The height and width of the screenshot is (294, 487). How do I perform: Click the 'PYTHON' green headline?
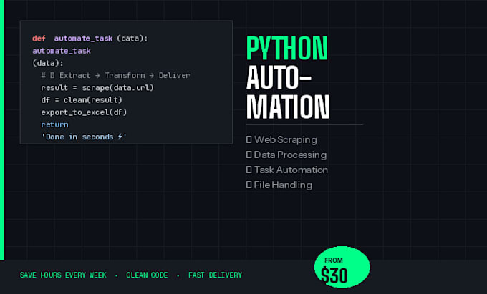(x=287, y=49)
